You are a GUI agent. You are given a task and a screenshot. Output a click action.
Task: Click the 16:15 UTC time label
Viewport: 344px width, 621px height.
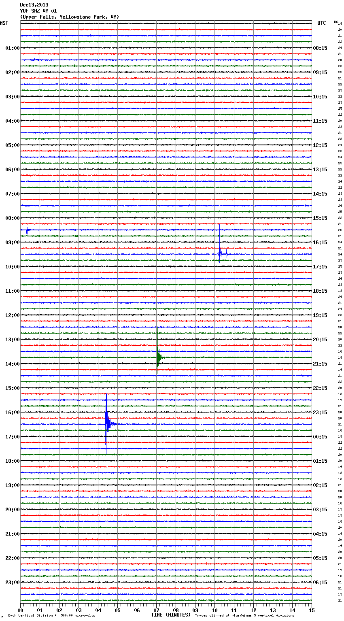click(x=320, y=242)
